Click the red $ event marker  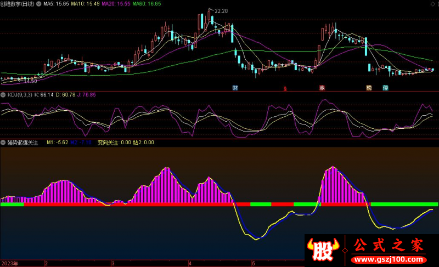284,88
